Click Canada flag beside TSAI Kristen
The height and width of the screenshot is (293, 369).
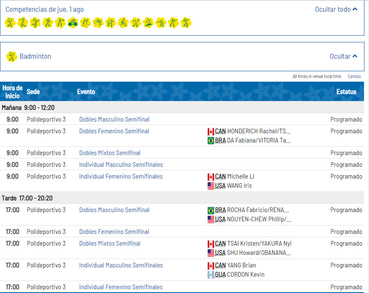click(x=211, y=244)
